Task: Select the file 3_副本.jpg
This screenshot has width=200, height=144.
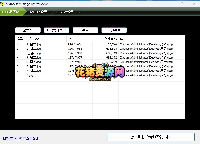Action: point(34,53)
